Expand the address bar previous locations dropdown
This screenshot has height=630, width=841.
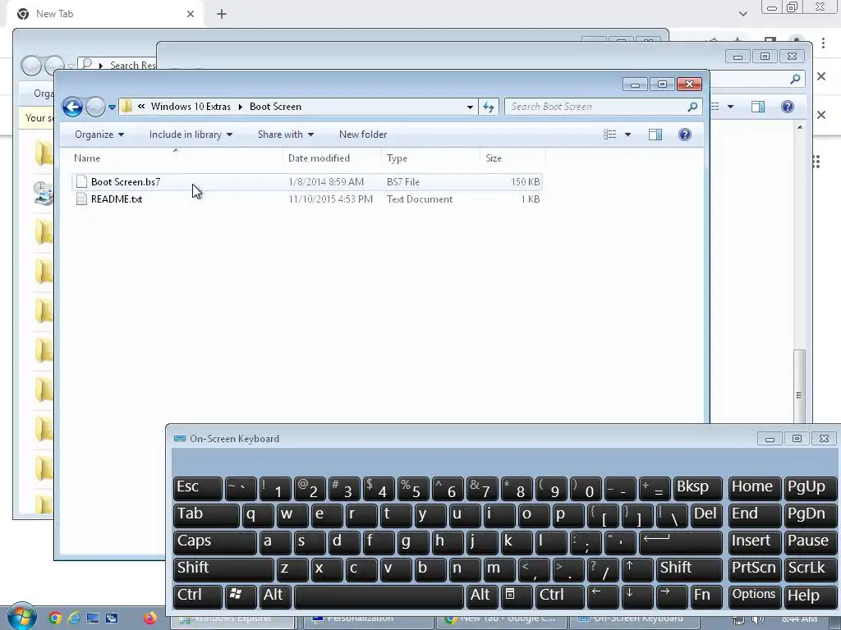470,107
